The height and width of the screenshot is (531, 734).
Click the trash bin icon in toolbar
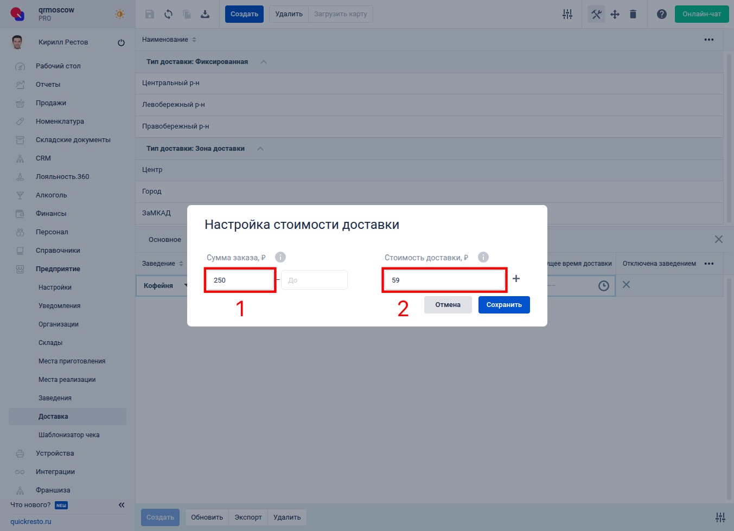[633, 14]
